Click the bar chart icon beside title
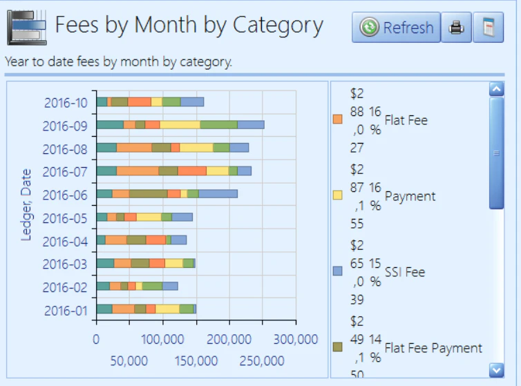 (26, 27)
